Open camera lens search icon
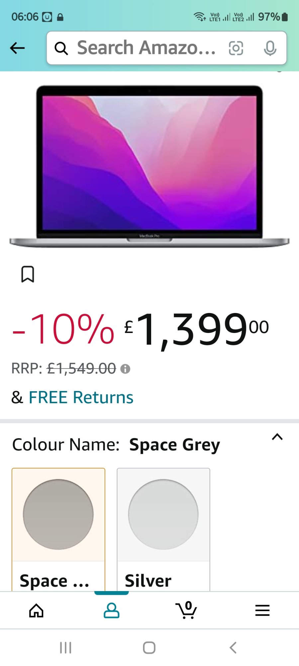This screenshot has height=666, width=299. point(236,48)
